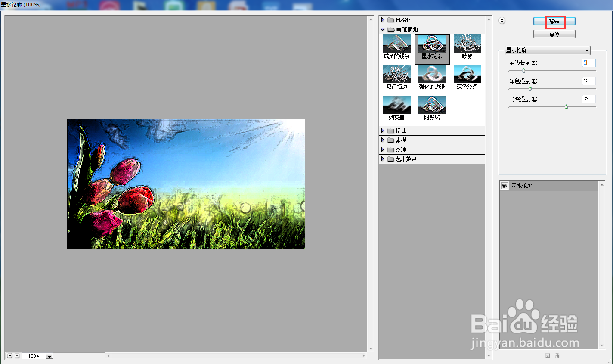Click the 光照强度 value field
Viewport: 613px width, 364px height.
click(x=588, y=99)
